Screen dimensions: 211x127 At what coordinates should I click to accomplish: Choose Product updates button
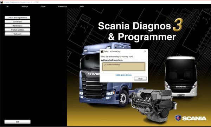click(x=17, y=30)
